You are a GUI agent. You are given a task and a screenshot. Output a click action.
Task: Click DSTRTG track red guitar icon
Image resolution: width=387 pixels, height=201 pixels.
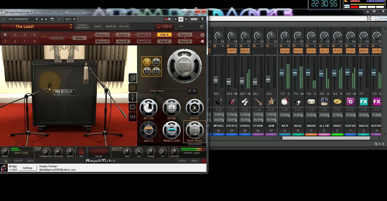click(232, 101)
